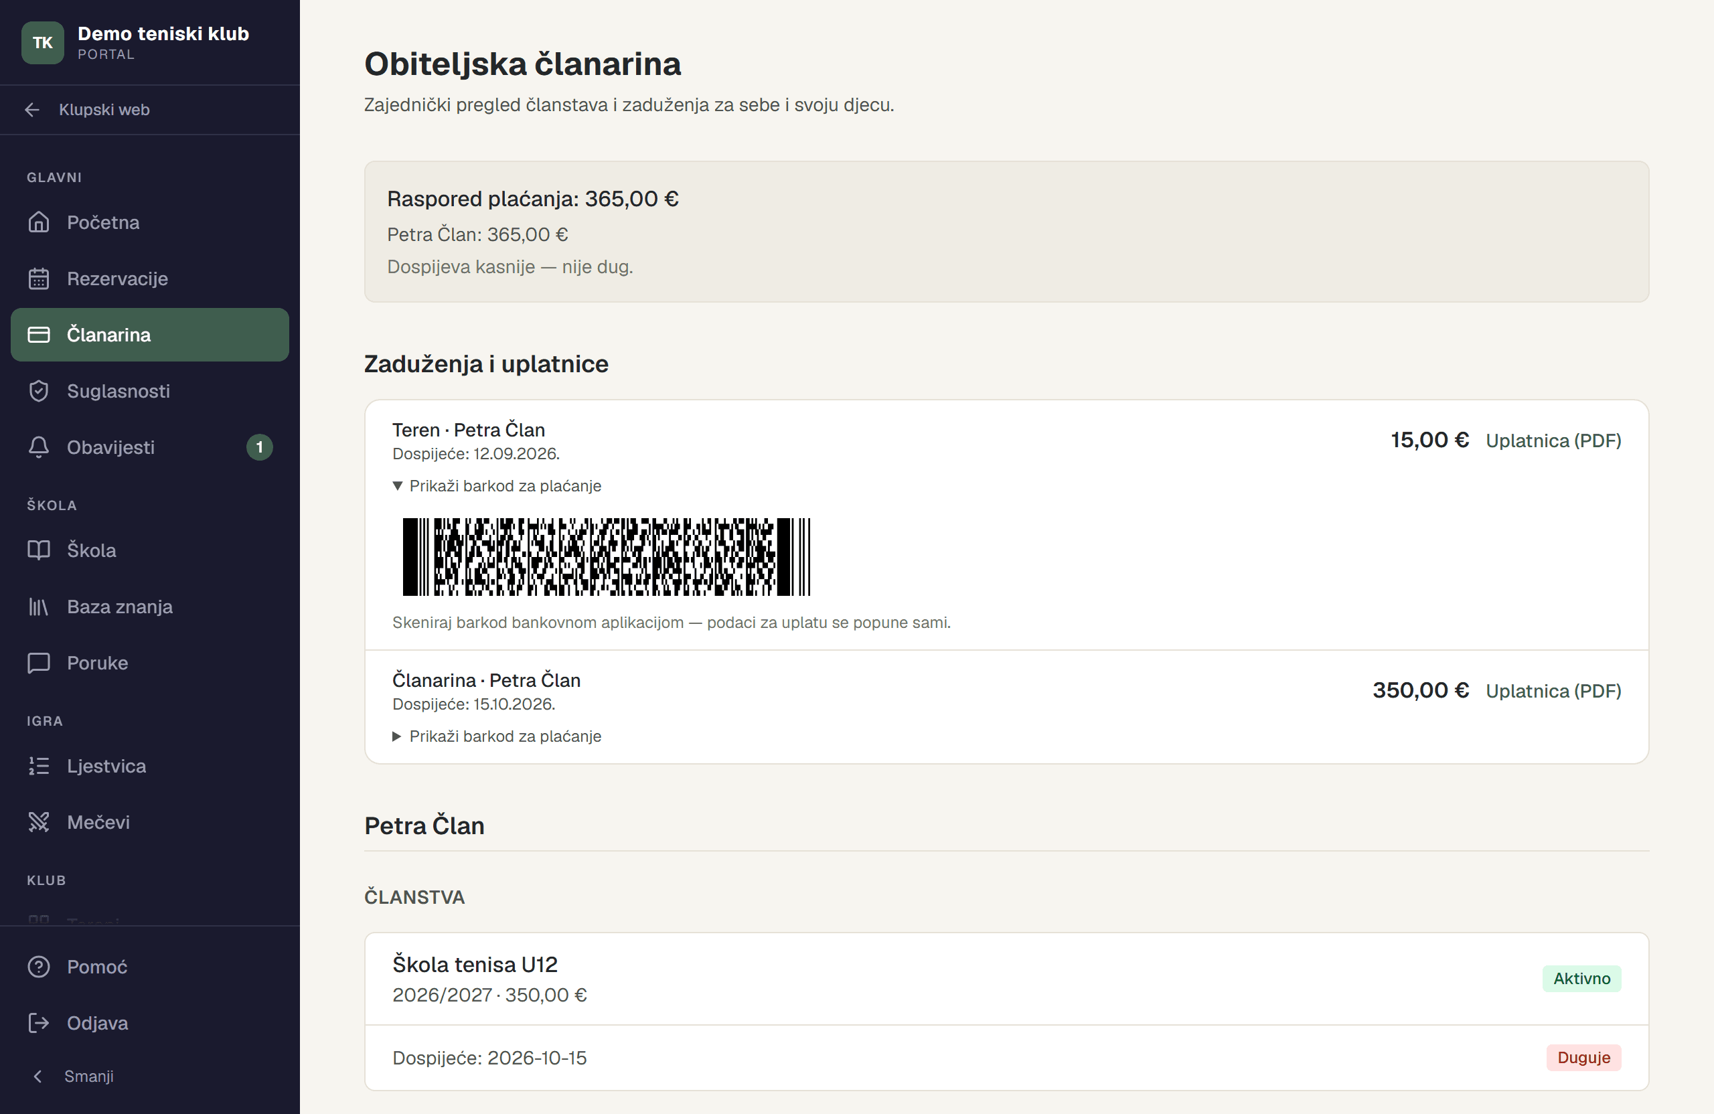The height and width of the screenshot is (1114, 1714).
Task: Collapse the Teren barcode disclosure triangle
Action: coord(398,486)
